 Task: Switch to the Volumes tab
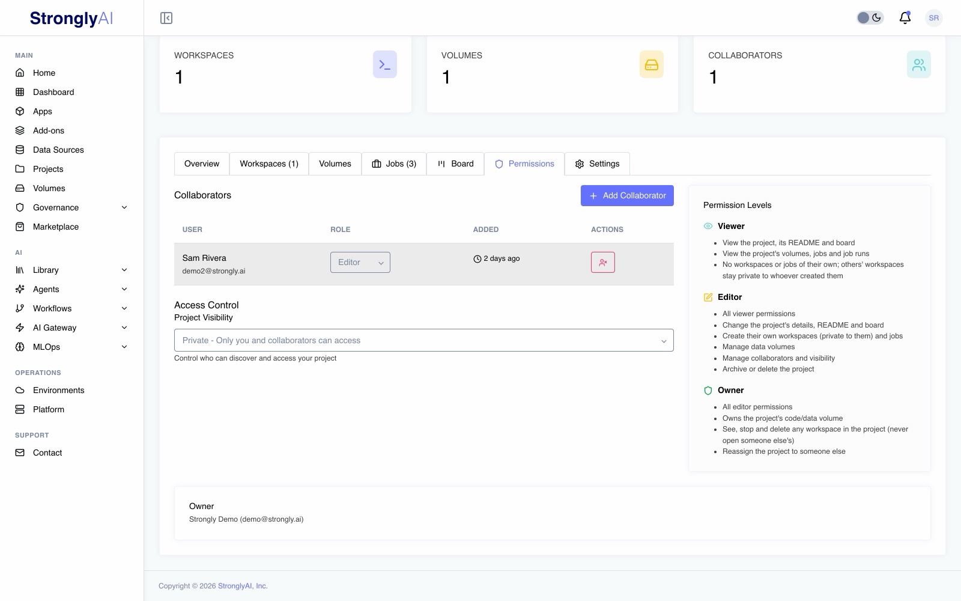pyautogui.click(x=335, y=163)
